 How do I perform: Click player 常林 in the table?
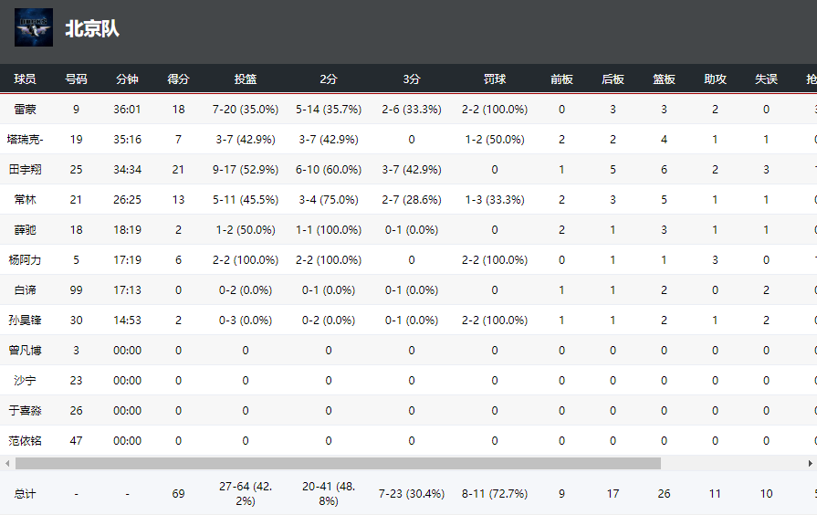tap(26, 200)
